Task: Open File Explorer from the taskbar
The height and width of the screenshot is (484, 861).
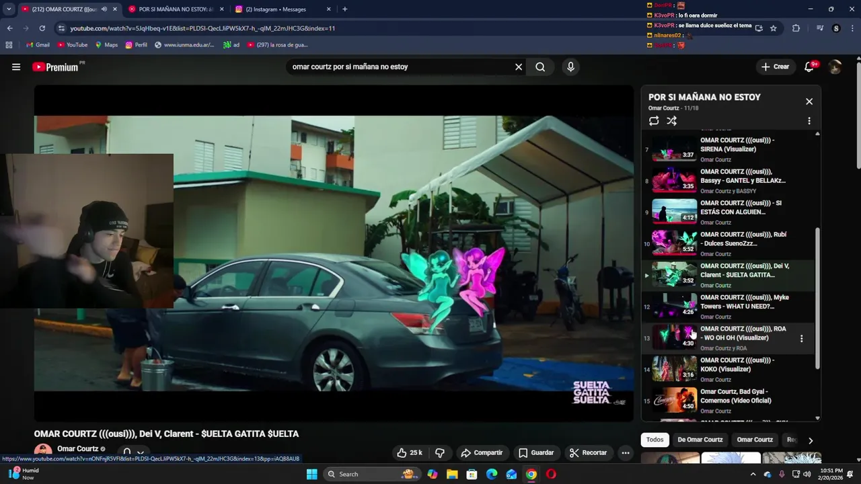Action: pyautogui.click(x=452, y=474)
